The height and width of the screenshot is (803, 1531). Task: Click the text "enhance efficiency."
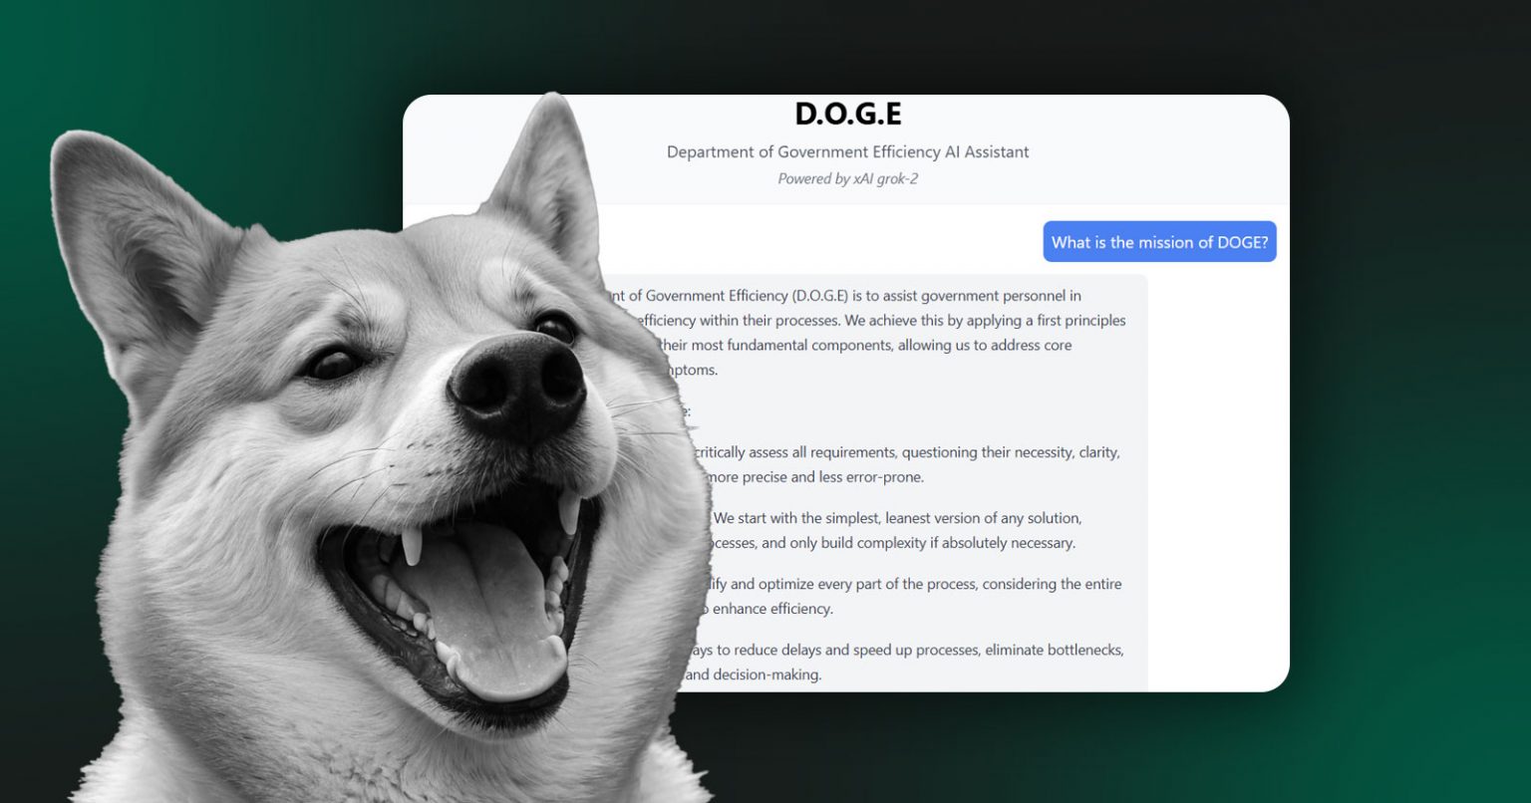pyautogui.click(x=772, y=609)
